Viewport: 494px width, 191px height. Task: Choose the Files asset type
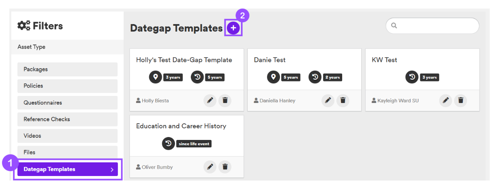[68, 152]
